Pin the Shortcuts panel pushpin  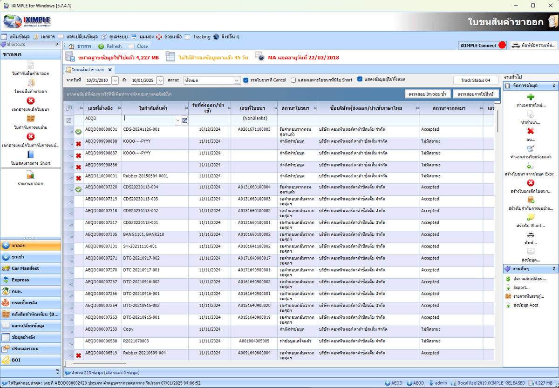(57, 45)
